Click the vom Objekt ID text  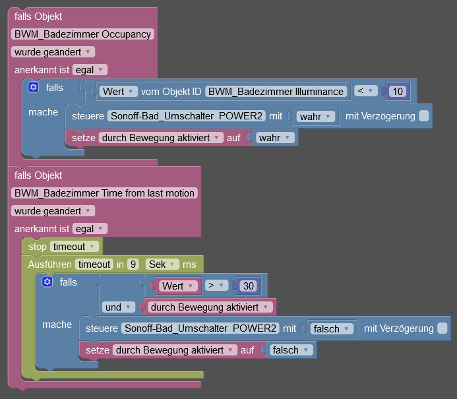(171, 92)
